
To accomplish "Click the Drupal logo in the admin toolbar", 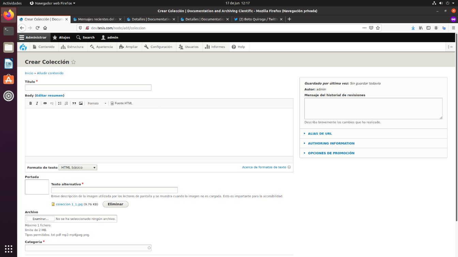I will coord(23,47).
